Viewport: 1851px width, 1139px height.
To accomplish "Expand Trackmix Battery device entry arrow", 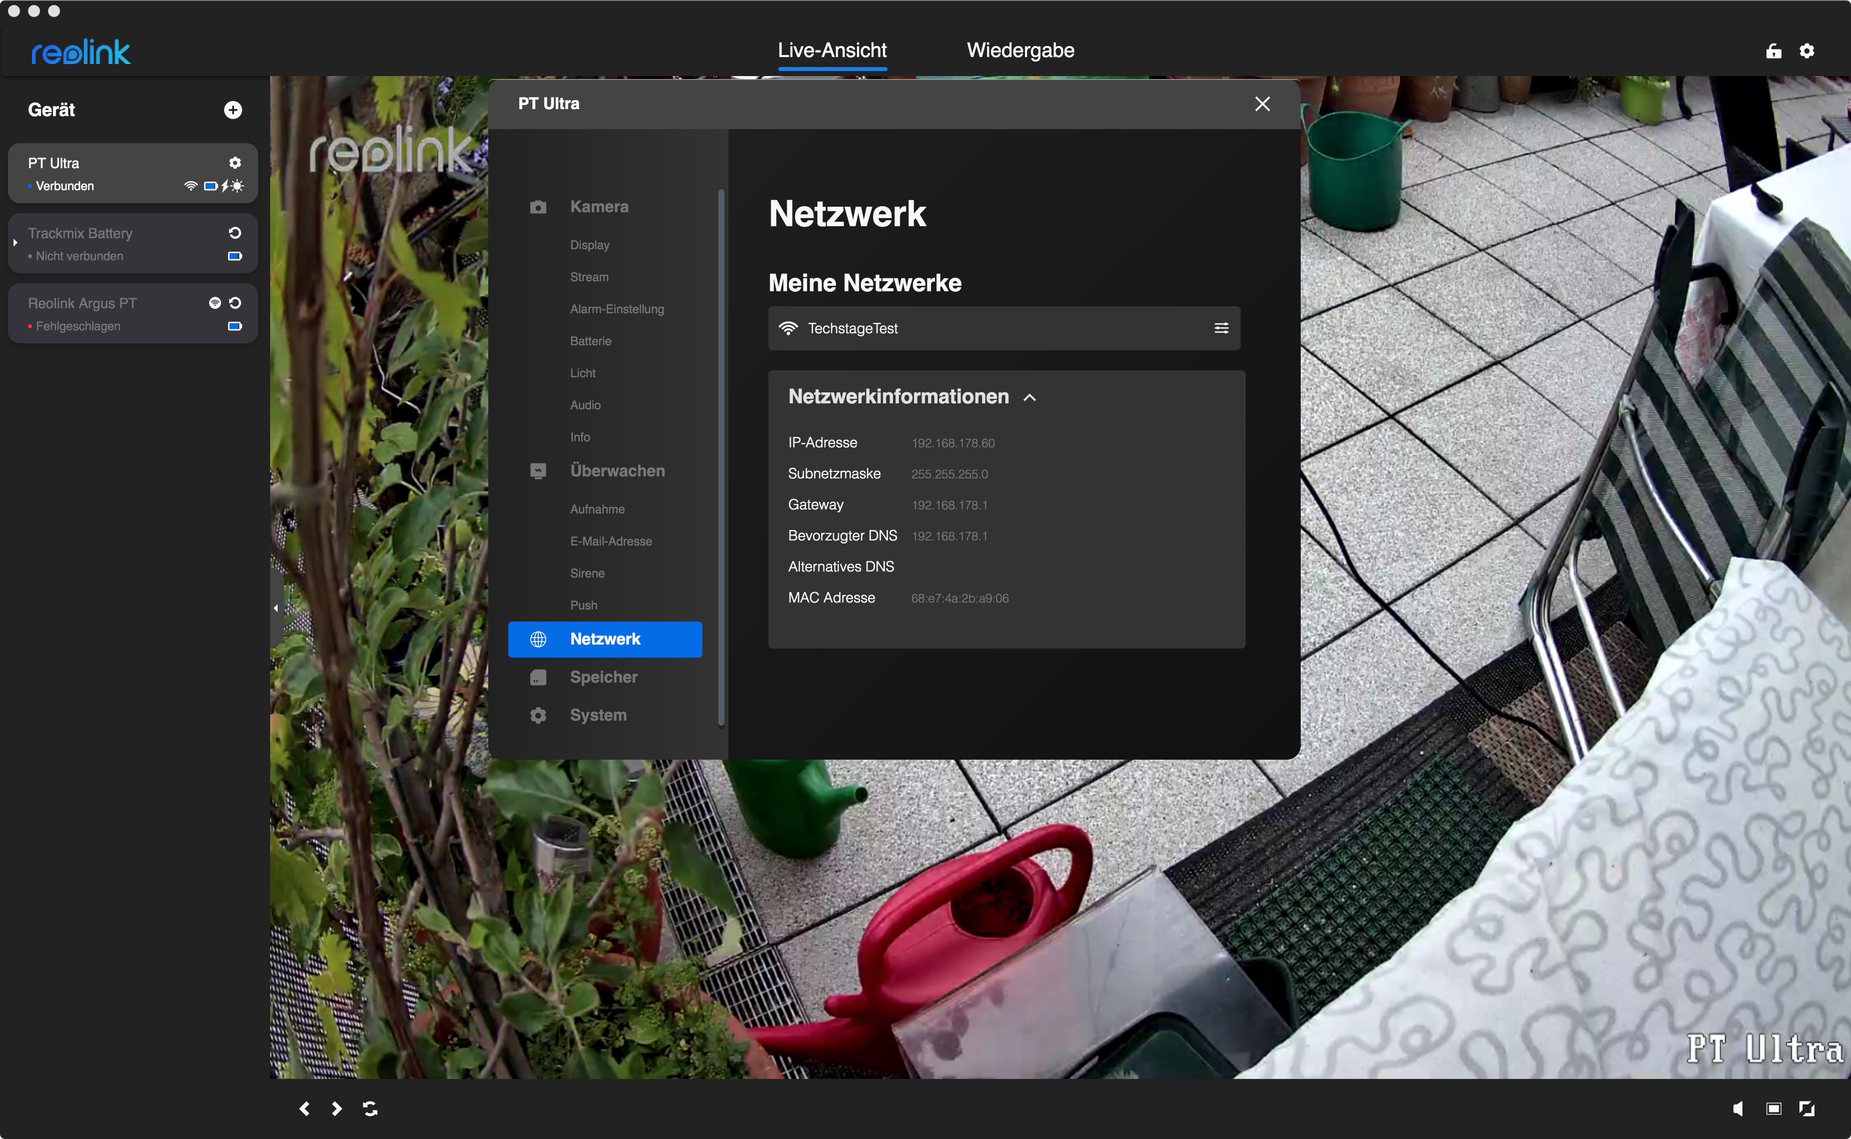I will point(15,243).
